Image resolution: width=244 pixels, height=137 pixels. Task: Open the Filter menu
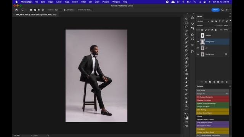coord(83,2)
